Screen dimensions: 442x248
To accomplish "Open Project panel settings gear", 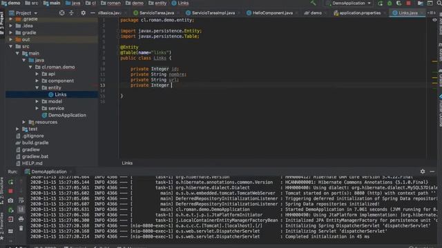I will click(x=83, y=13).
